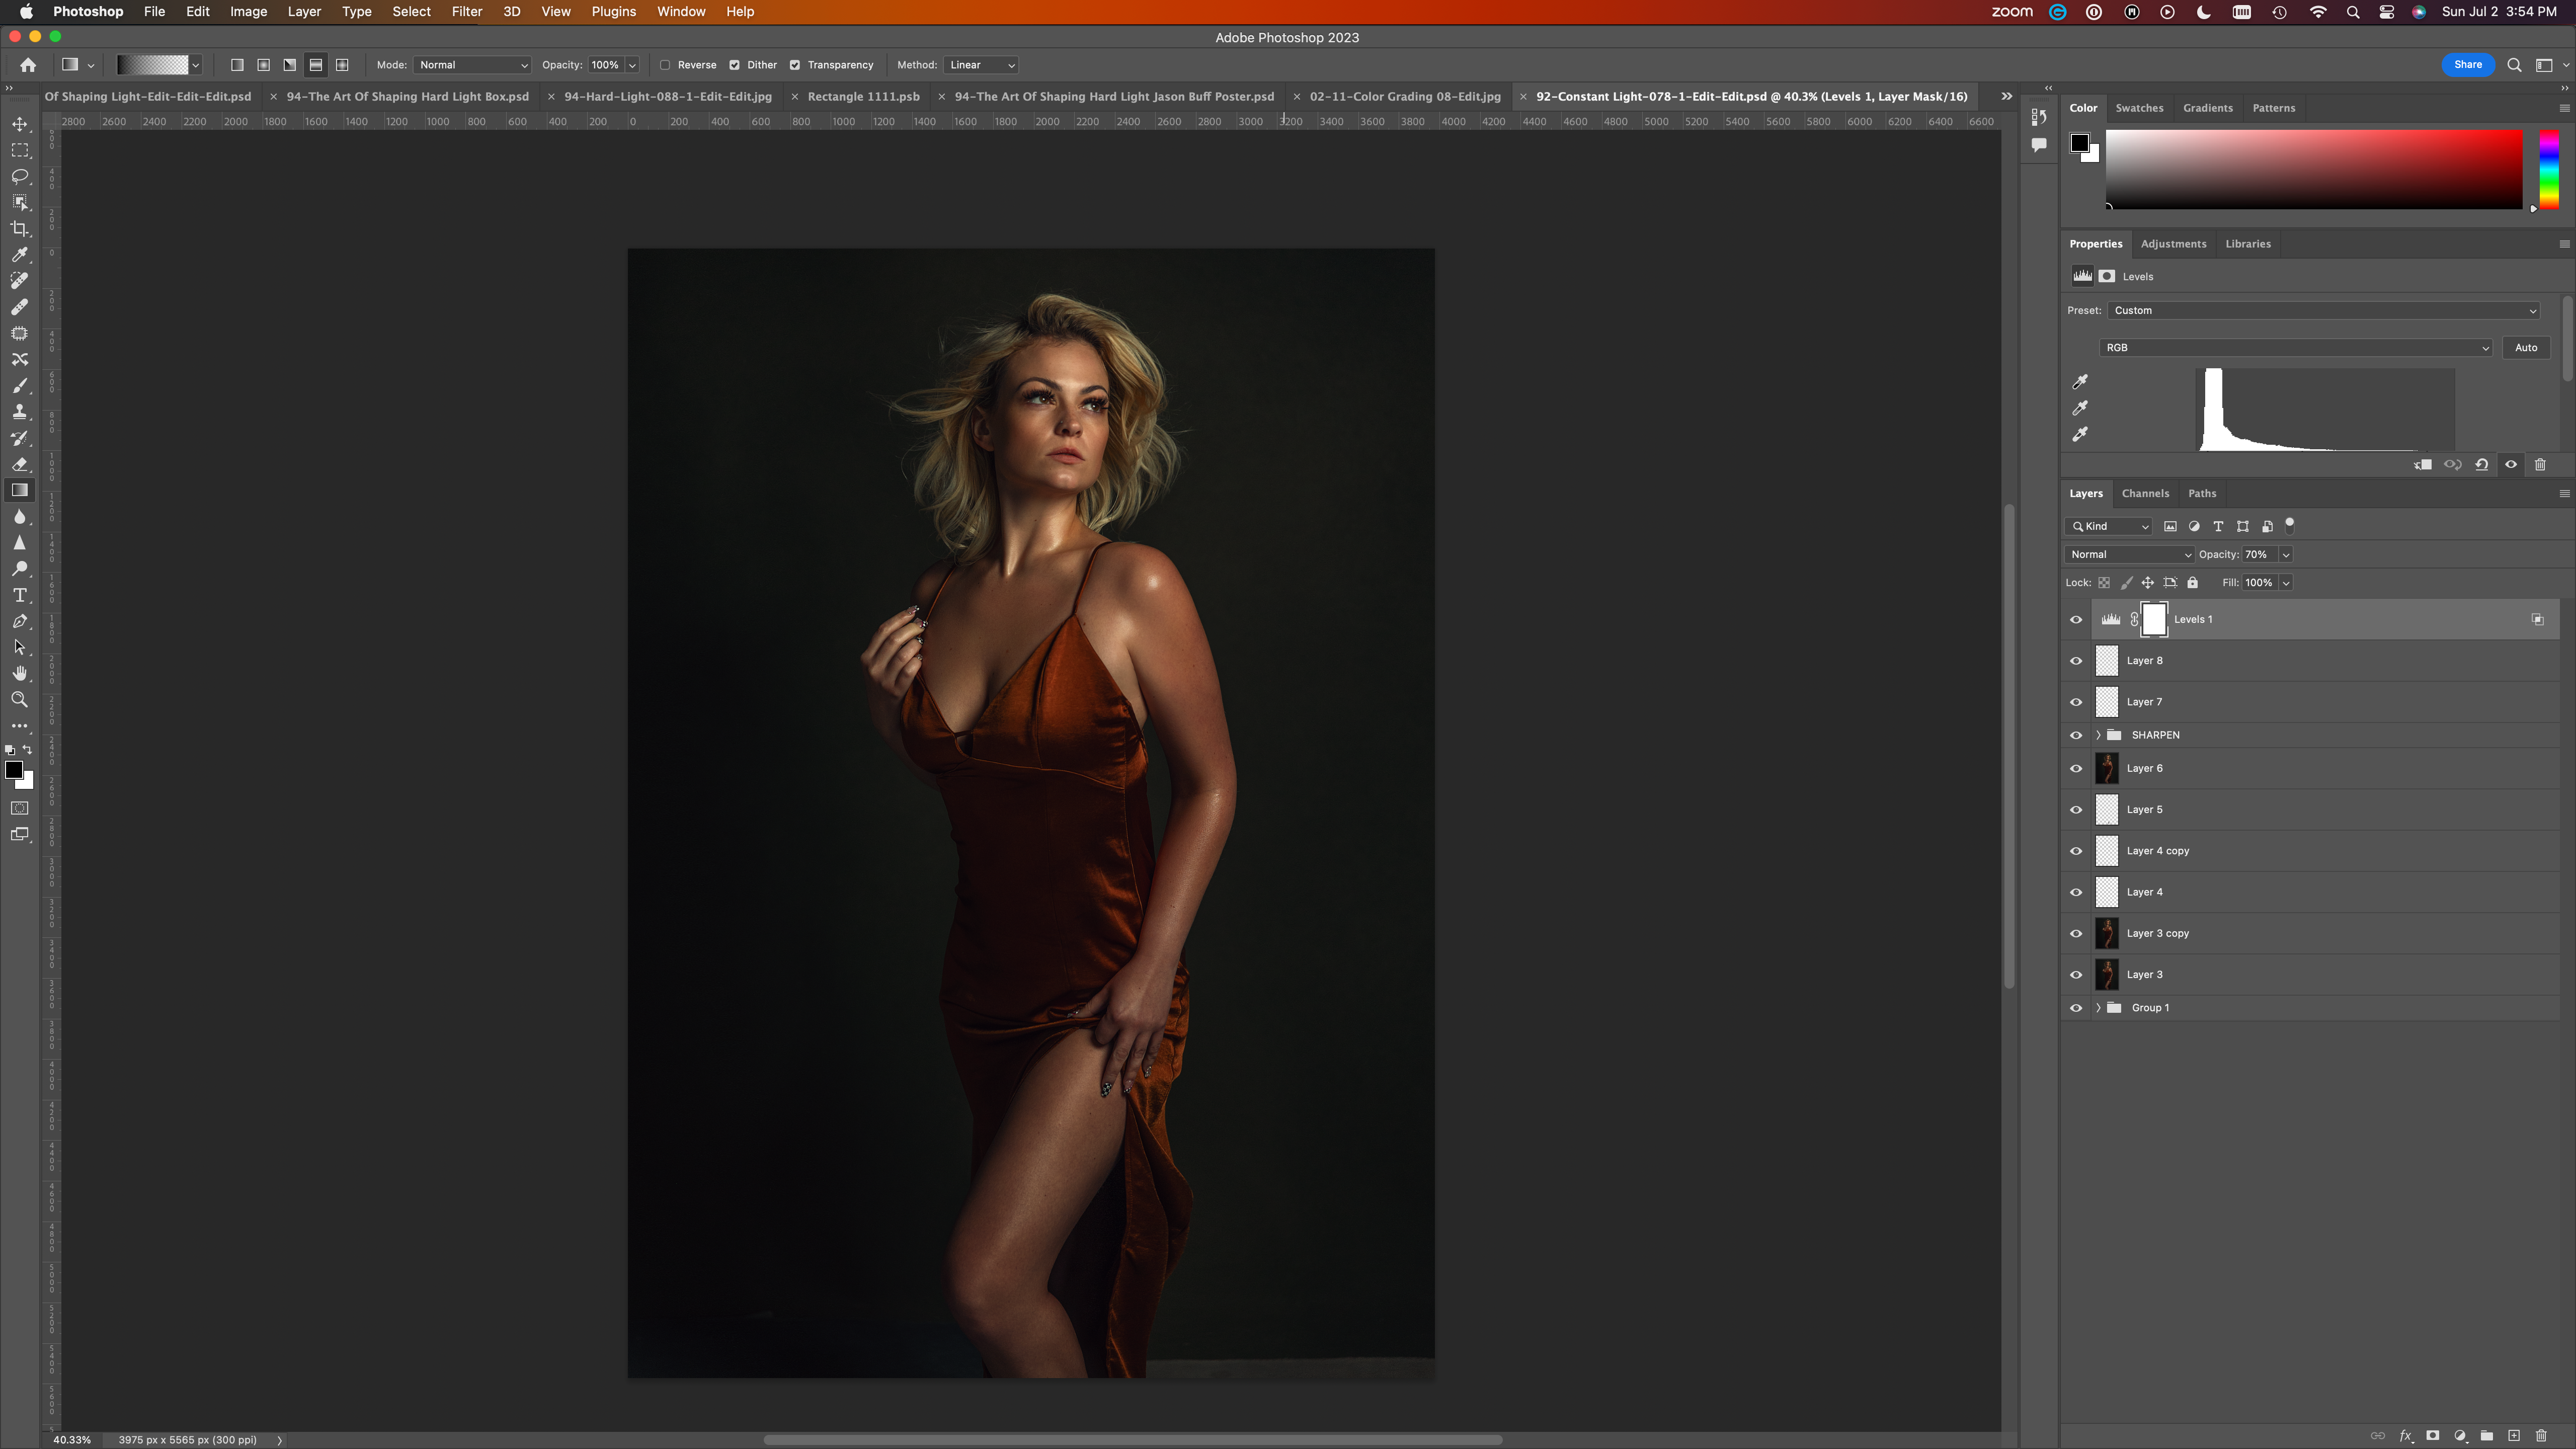Select the Crop tool
Viewport: 2576px width, 1449px height.
[x=20, y=229]
